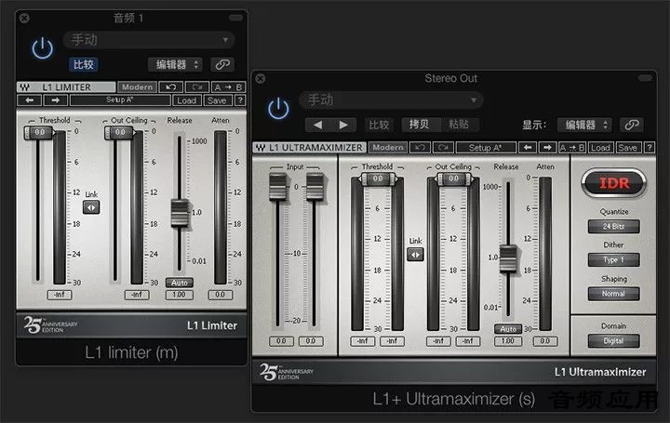The image size is (670, 423).
Task: Open Load menu in L1 Limiter
Action: pos(186,100)
